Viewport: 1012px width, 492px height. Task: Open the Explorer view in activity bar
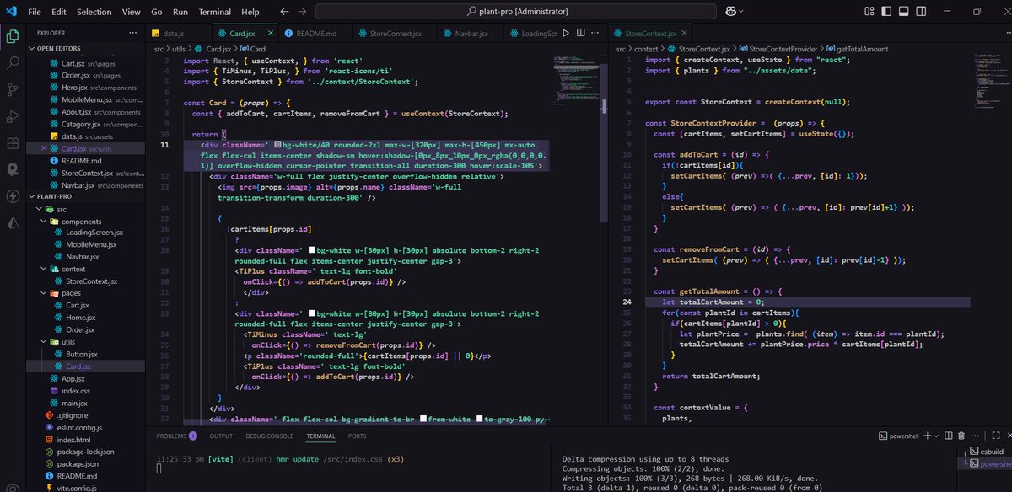click(13, 36)
